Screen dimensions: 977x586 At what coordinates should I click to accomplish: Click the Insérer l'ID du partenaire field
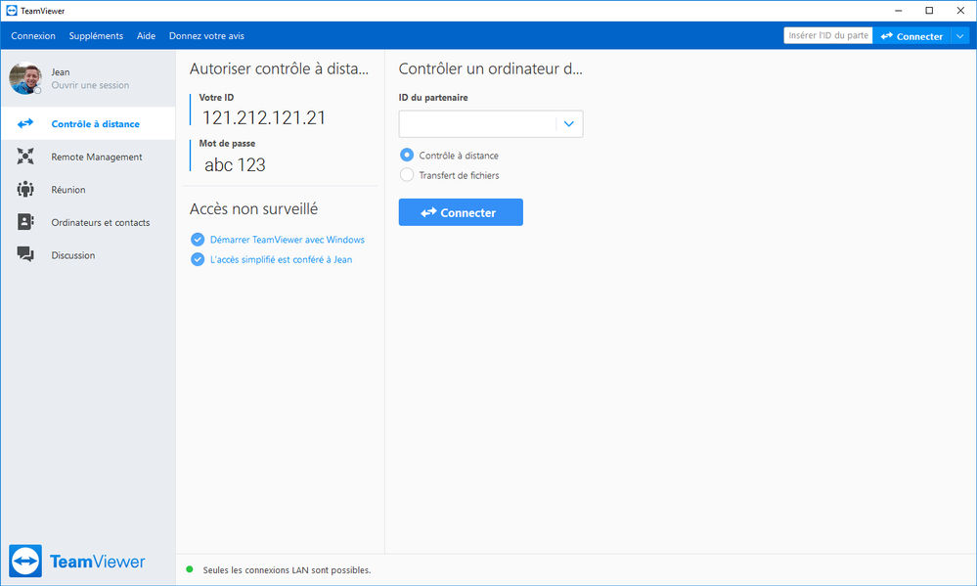[x=828, y=35]
